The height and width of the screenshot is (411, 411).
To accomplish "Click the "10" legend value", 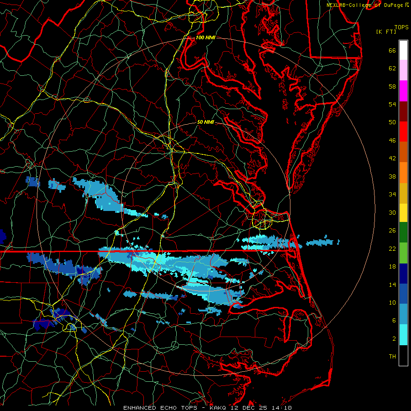I will click(x=392, y=303).
